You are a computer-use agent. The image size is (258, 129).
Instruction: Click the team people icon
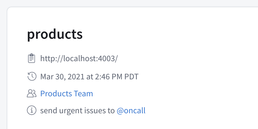pos(31,94)
